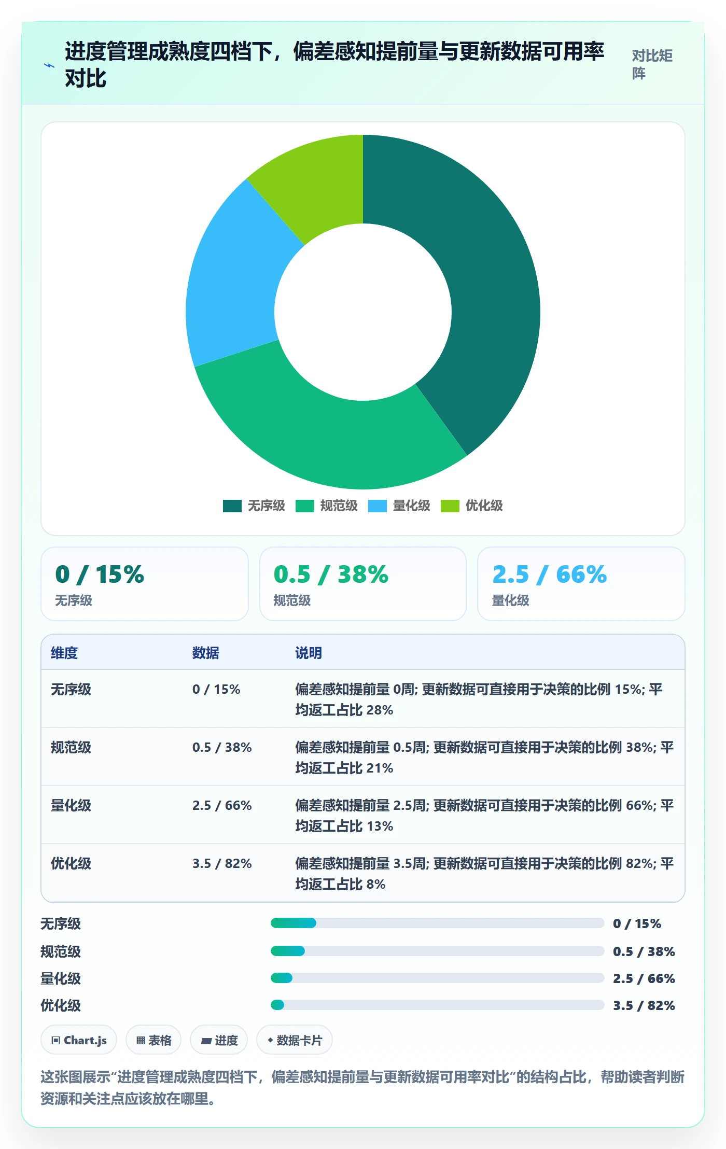This screenshot has height=1149, width=726.
Task: Select the 表格 tag chip
Action: [x=153, y=1040]
